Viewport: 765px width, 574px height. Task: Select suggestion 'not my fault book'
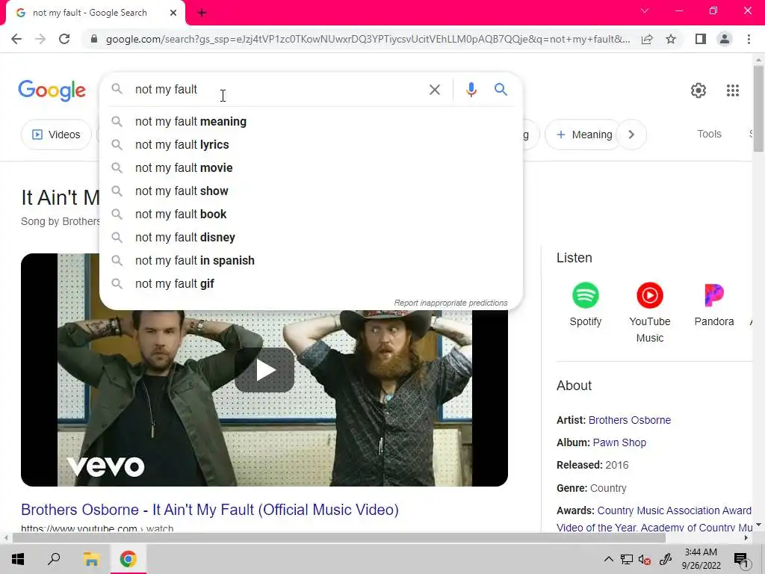(x=310, y=215)
